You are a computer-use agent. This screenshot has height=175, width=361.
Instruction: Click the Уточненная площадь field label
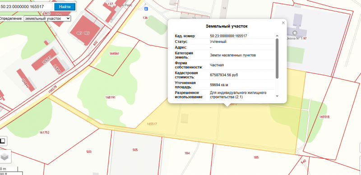[x=185, y=85]
